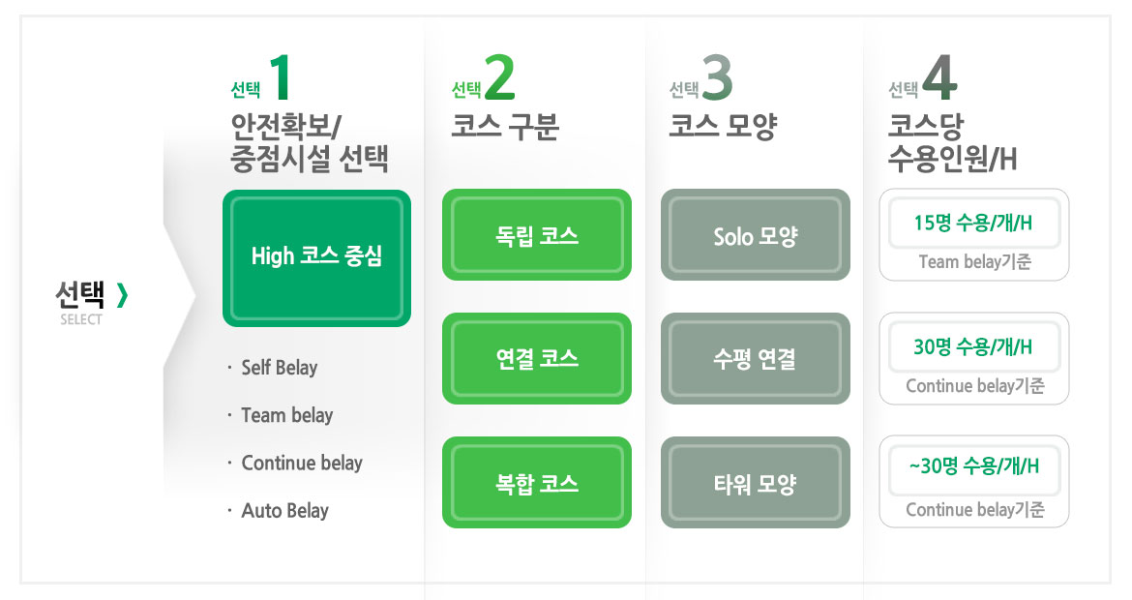Click the 선택 3 코스 모양 heading
1132x600 pixels.
pyautogui.click(x=723, y=98)
